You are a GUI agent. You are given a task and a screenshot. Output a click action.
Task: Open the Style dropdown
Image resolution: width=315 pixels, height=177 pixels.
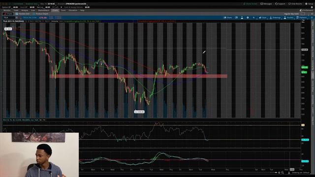263,18
